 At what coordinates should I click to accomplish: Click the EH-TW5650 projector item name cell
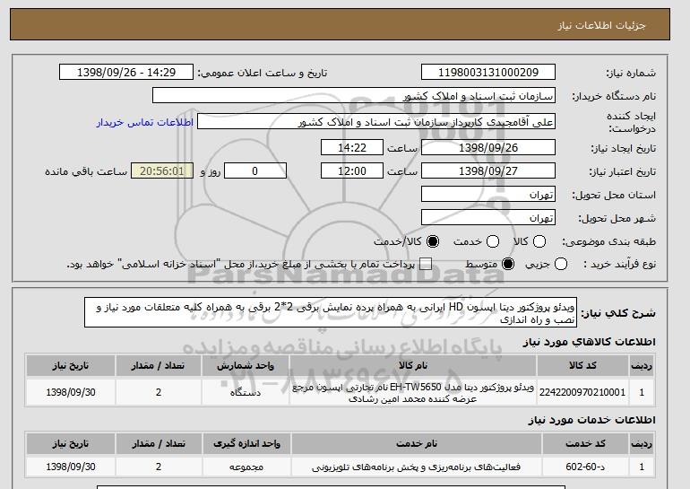click(413, 392)
